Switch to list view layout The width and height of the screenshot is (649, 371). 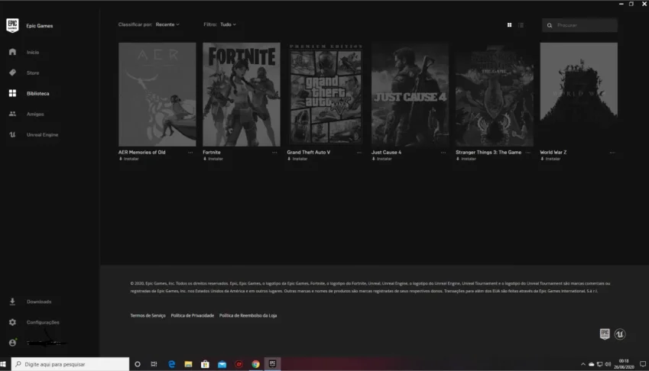tap(521, 25)
